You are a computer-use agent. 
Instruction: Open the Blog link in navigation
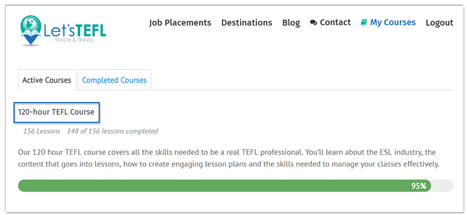291,23
